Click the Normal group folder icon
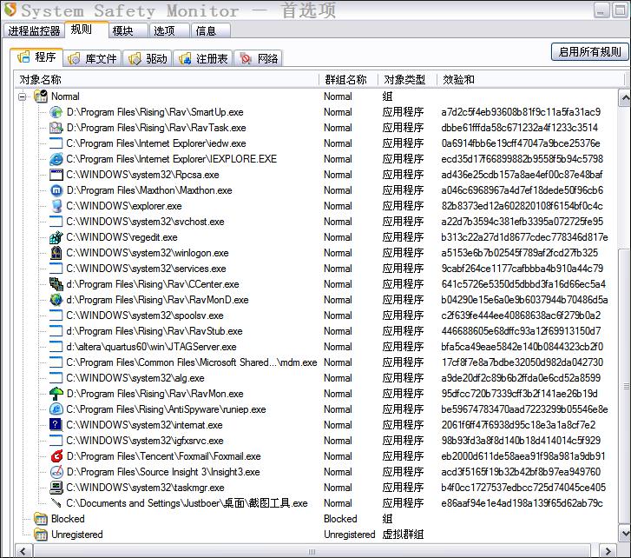Screen dimensions: 631x558 [x=41, y=96]
